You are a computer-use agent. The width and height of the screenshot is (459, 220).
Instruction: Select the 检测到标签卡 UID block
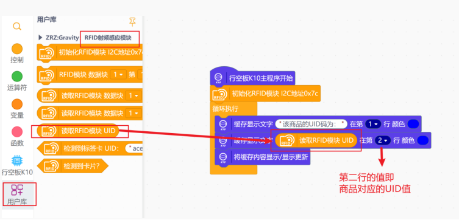[90, 148]
